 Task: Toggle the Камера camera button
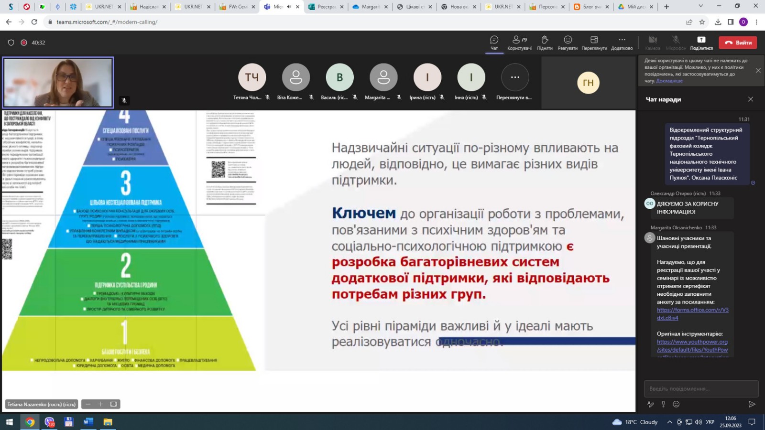pos(653,43)
